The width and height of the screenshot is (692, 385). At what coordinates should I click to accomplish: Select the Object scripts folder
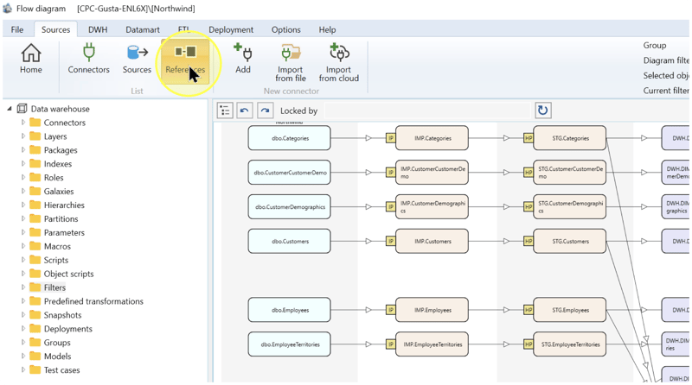click(68, 274)
